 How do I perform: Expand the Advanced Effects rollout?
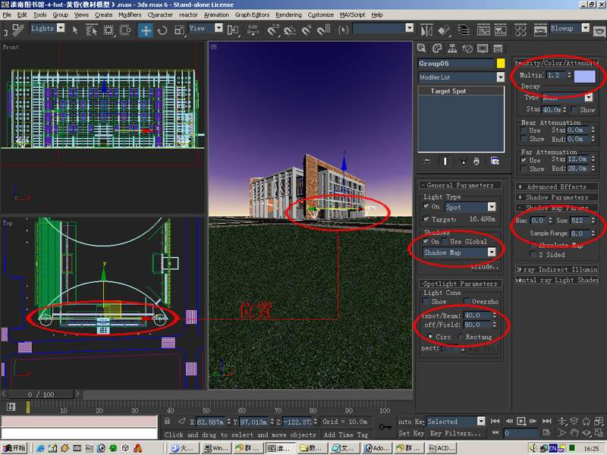(557, 187)
